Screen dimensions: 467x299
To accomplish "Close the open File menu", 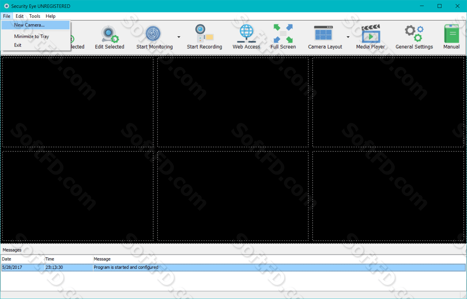I will [x=7, y=16].
